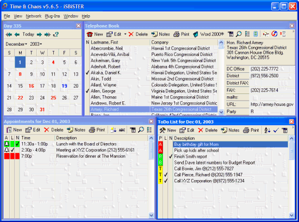Delete the selected Telephone Book contact
The image size is (299, 222).
[x=138, y=34]
